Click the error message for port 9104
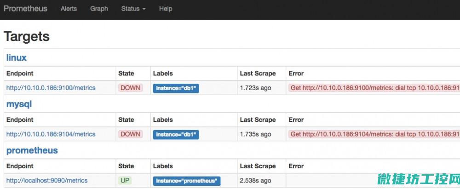Screen dimensions: 460x189 pyautogui.click(x=374, y=134)
